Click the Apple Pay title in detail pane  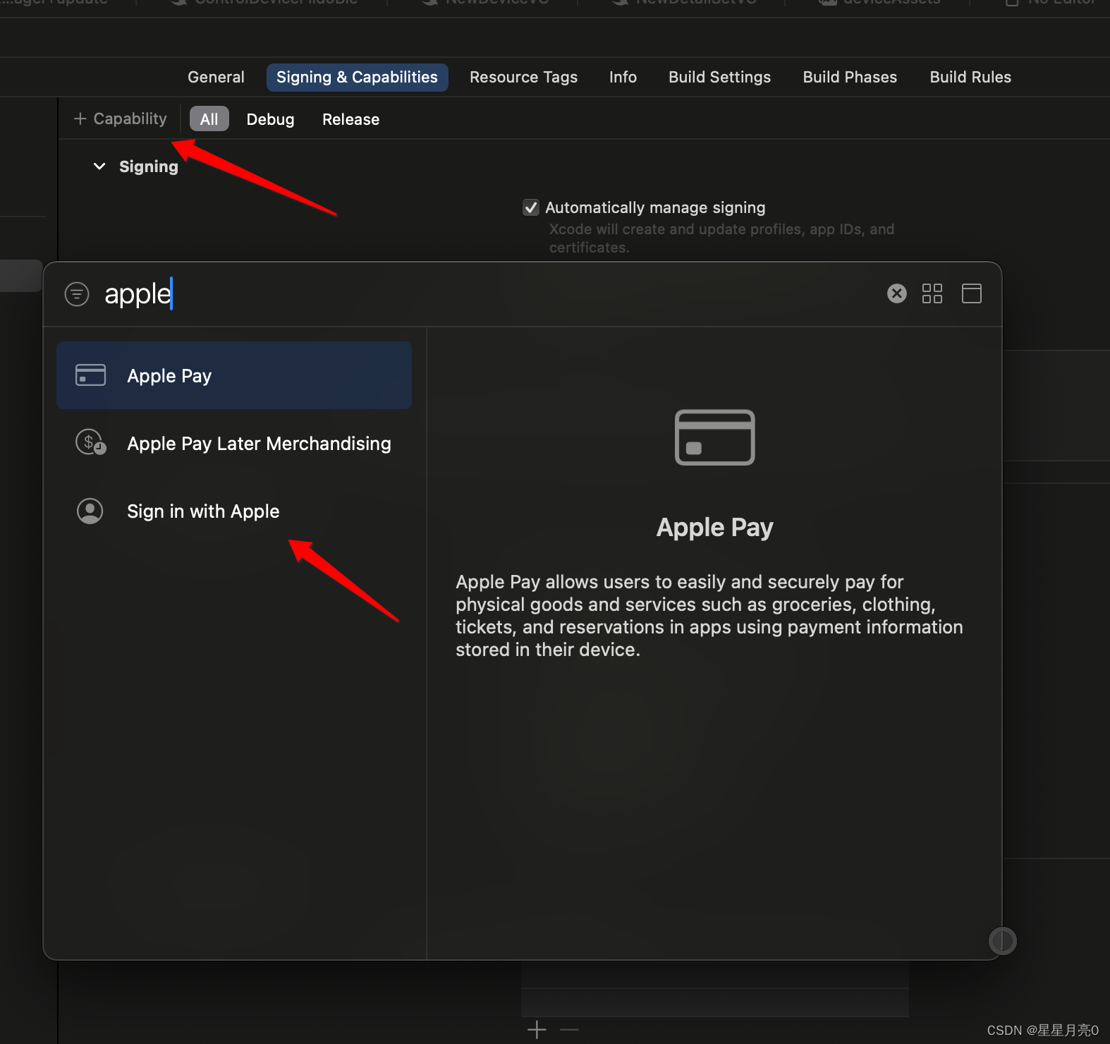coord(715,528)
